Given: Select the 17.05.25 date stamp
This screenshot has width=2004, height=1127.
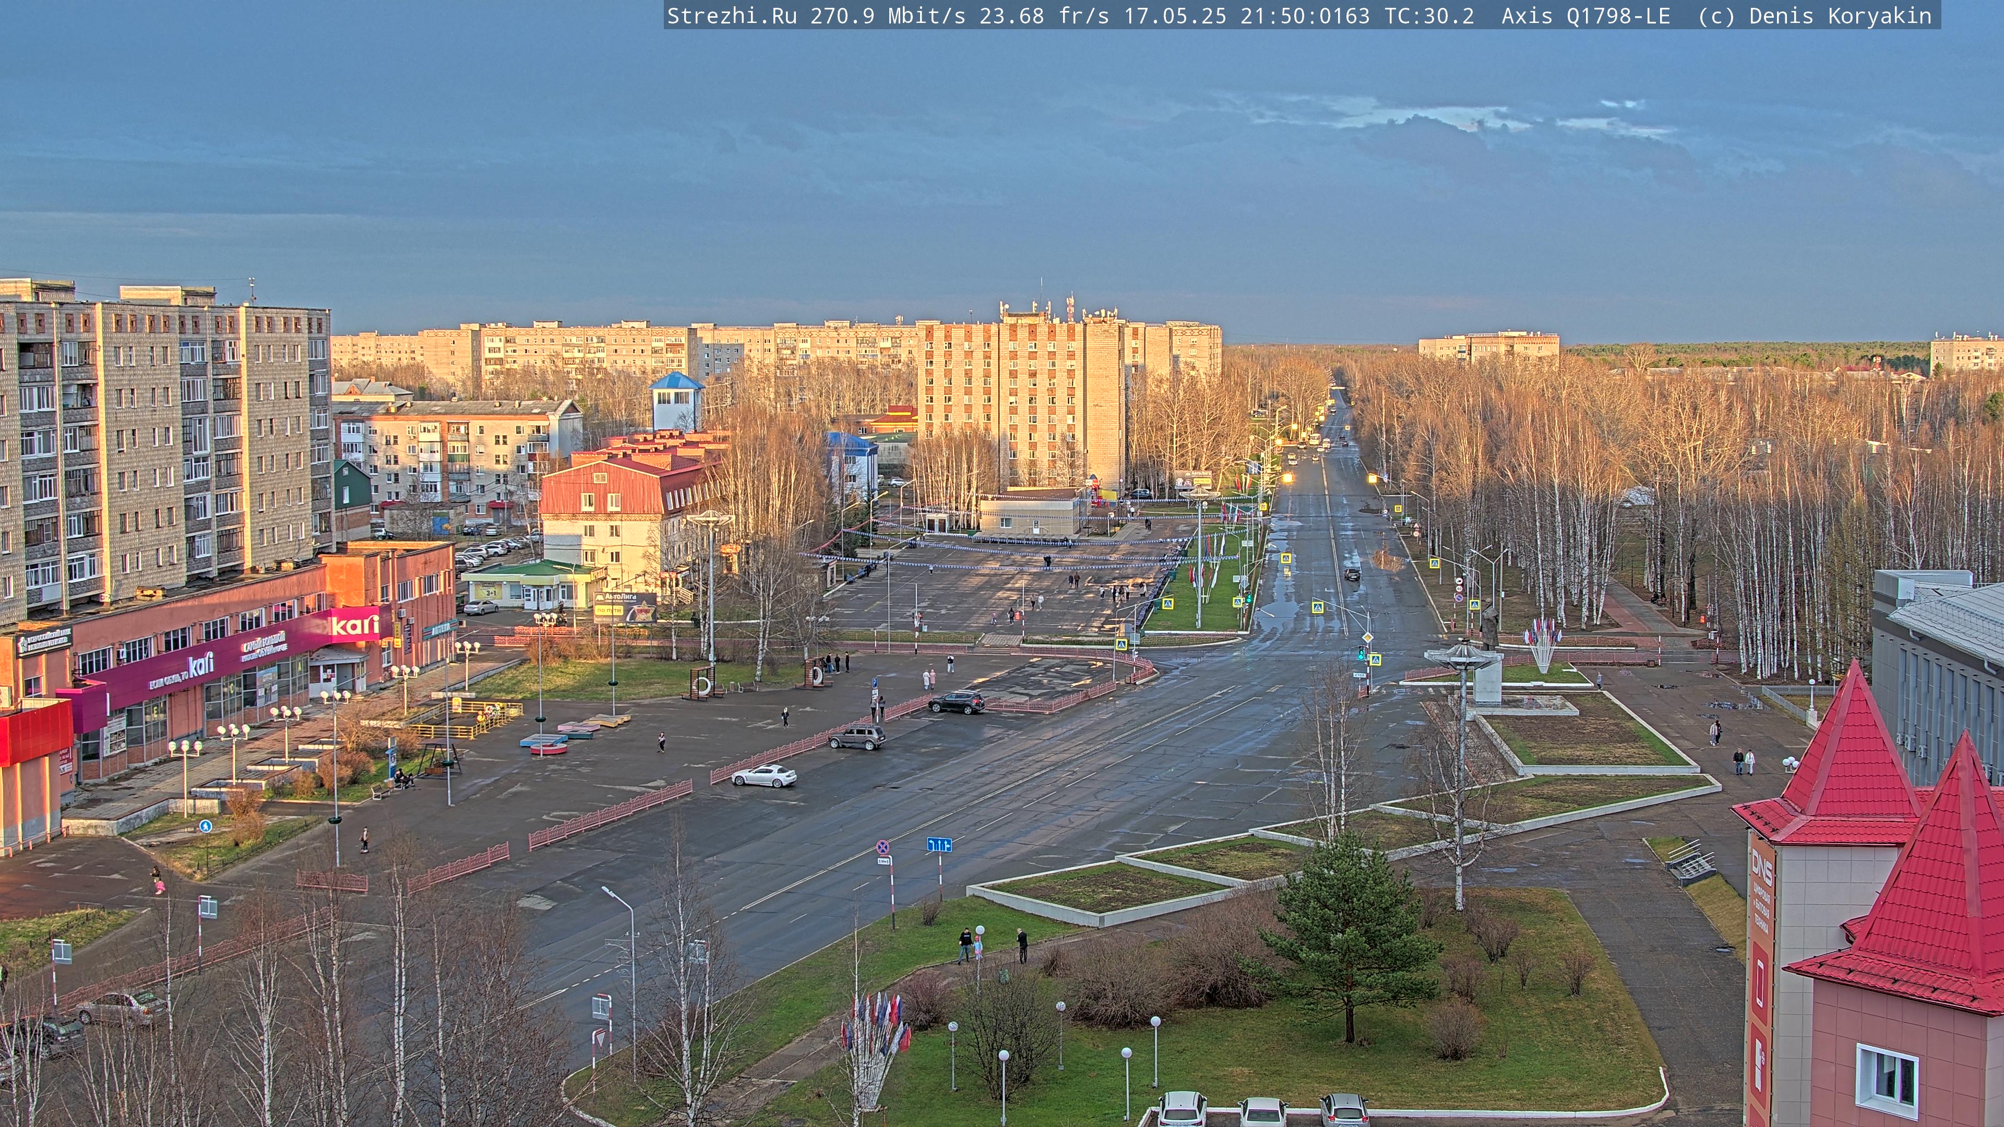Looking at the screenshot, I should [x=1175, y=16].
